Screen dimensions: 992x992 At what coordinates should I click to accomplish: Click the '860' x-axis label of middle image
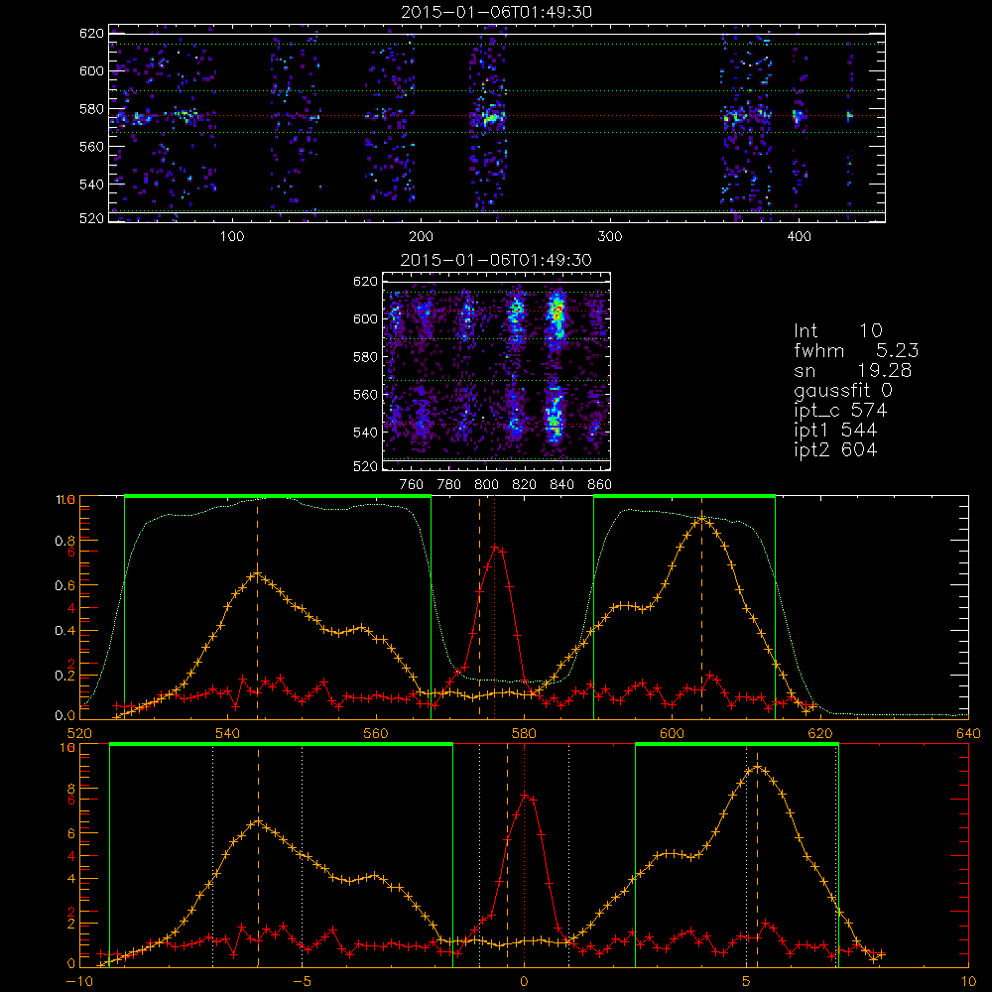click(599, 485)
